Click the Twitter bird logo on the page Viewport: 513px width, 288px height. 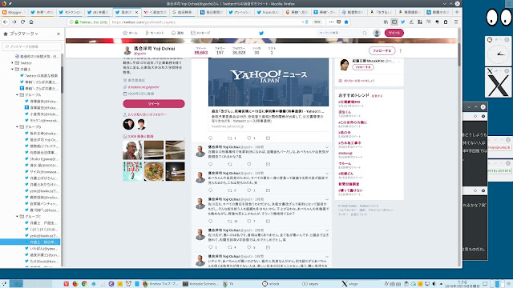tap(261, 33)
